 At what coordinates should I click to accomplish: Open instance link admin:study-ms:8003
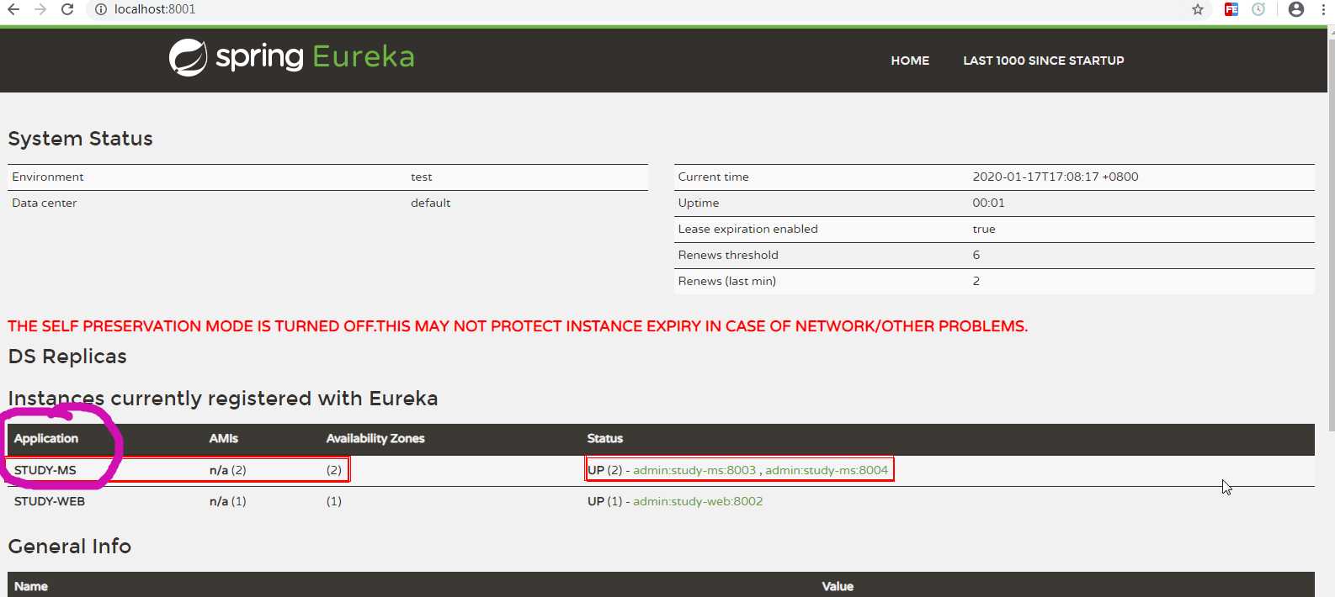[694, 470]
